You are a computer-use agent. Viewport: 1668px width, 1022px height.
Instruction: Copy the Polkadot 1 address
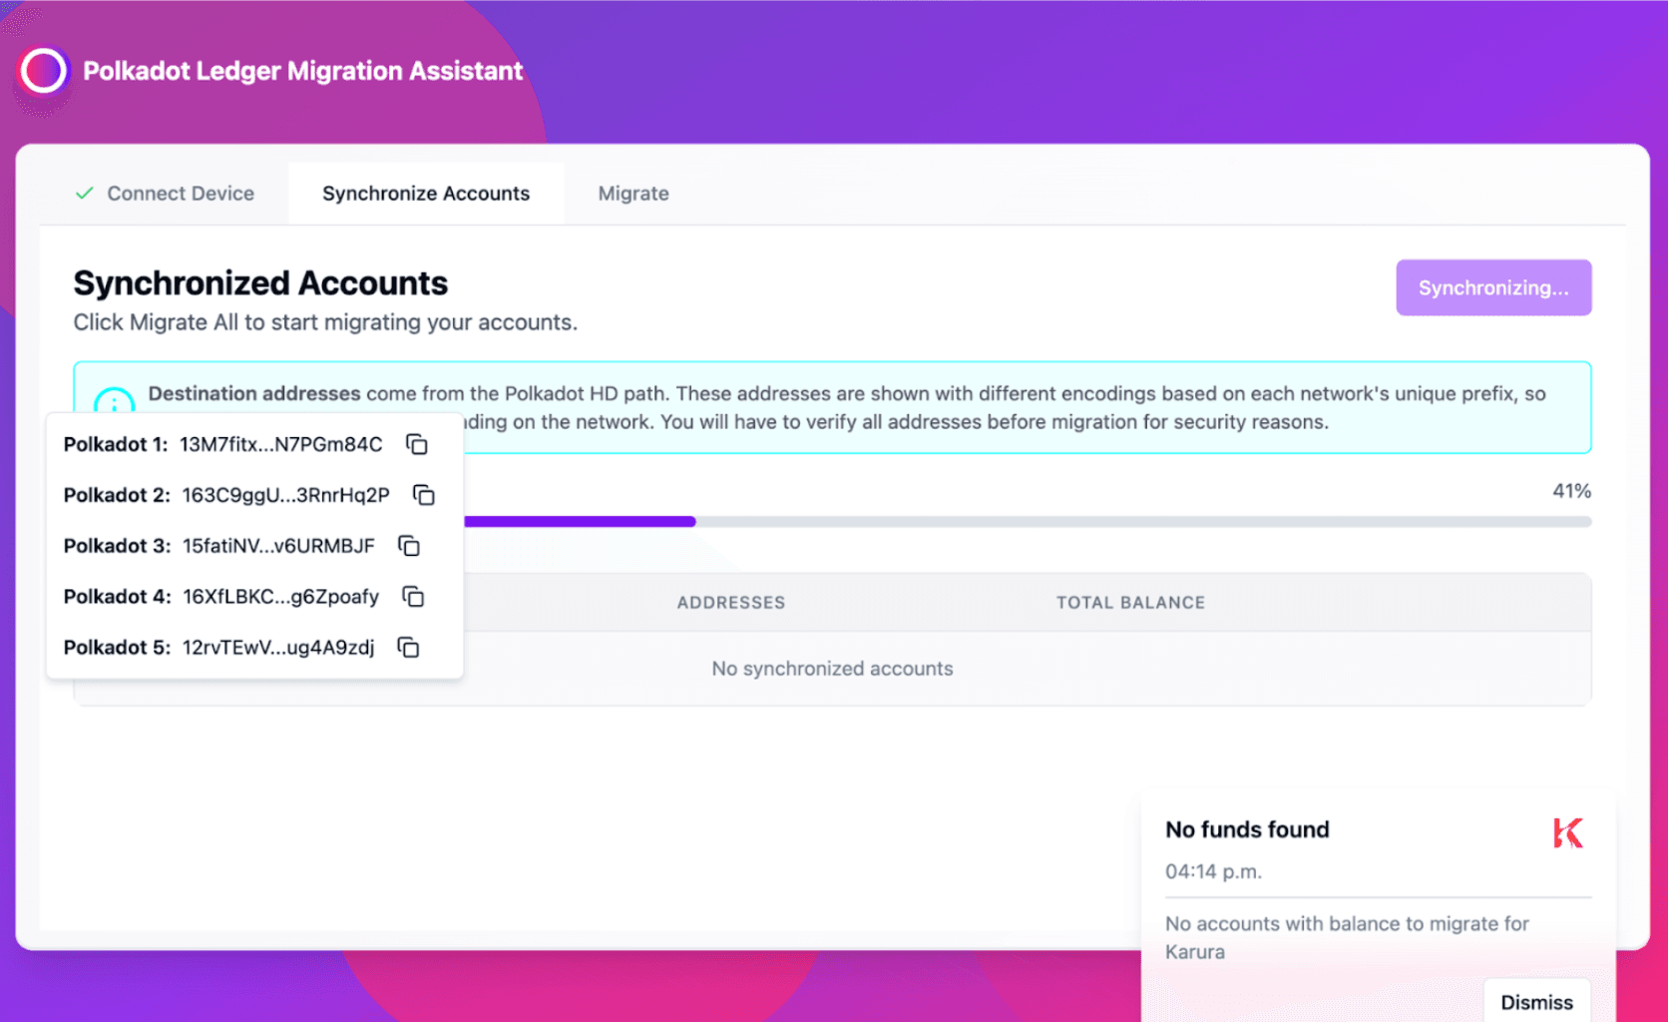417,444
